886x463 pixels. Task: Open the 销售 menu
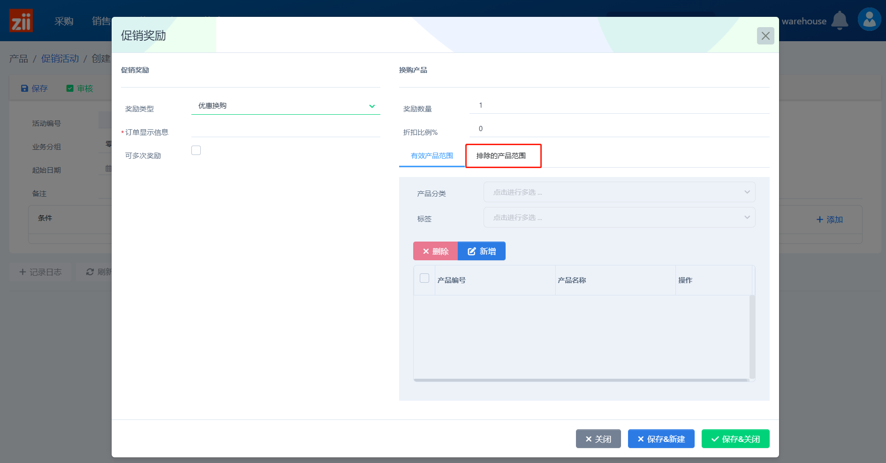[x=101, y=21]
